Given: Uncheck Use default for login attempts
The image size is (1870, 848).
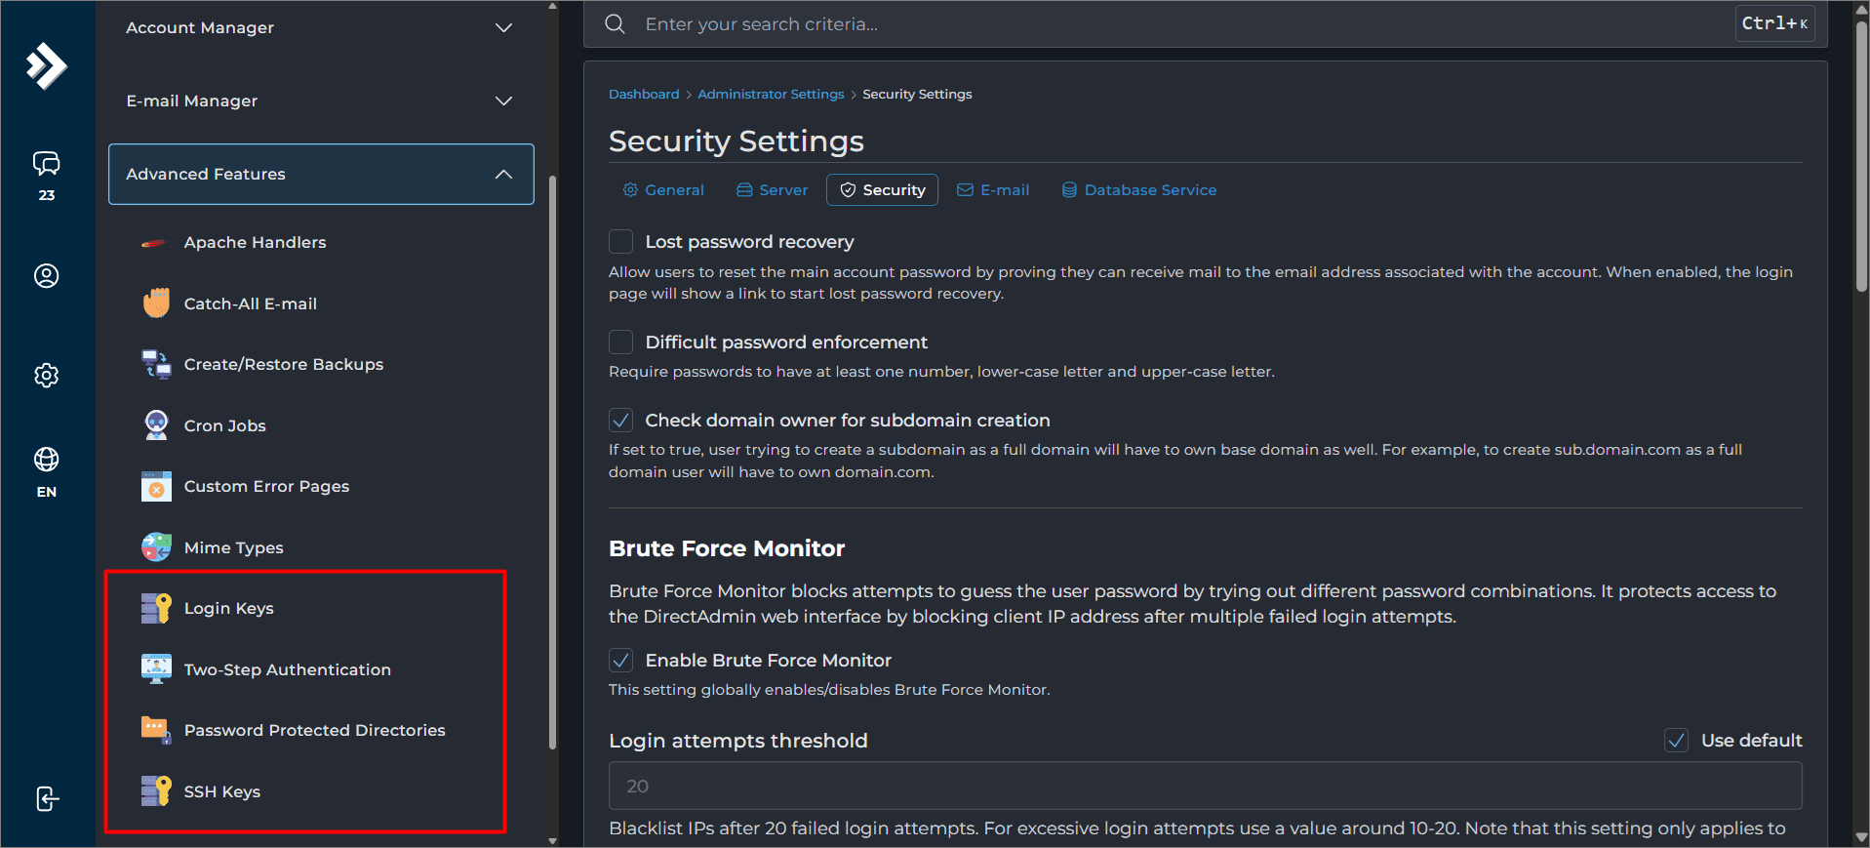Looking at the screenshot, I should (1676, 740).
